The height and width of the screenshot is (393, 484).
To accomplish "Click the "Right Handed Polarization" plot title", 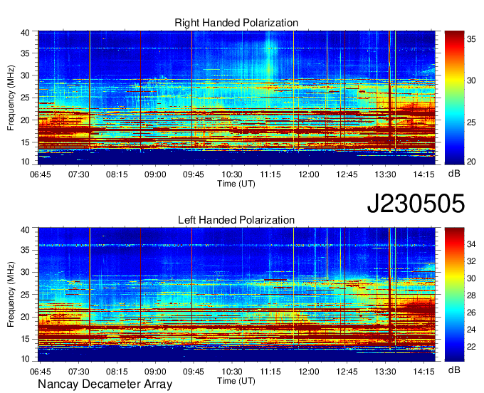I will pos(236,23).
